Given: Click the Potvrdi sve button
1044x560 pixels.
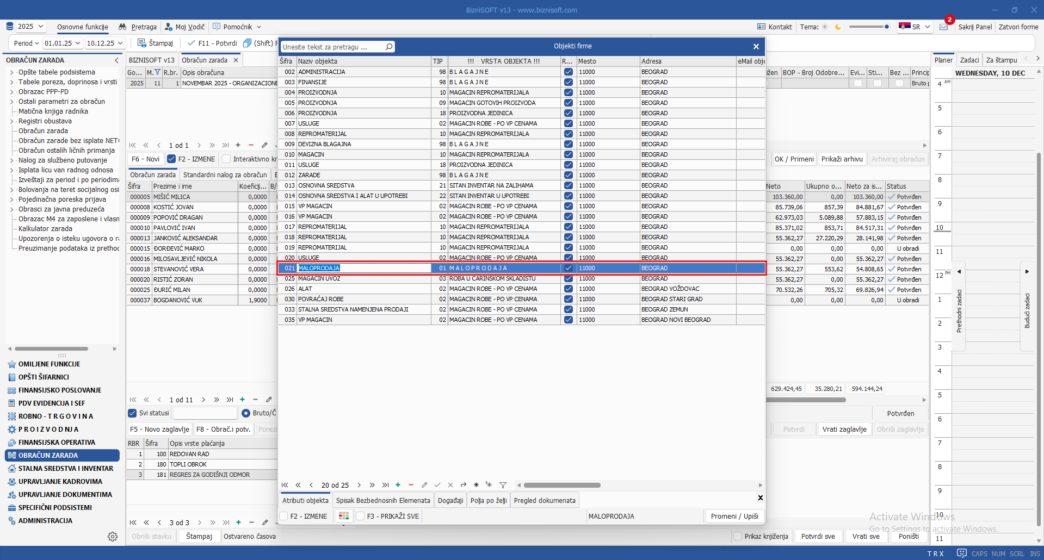Looking at the screenshot, I should (818, 536).
